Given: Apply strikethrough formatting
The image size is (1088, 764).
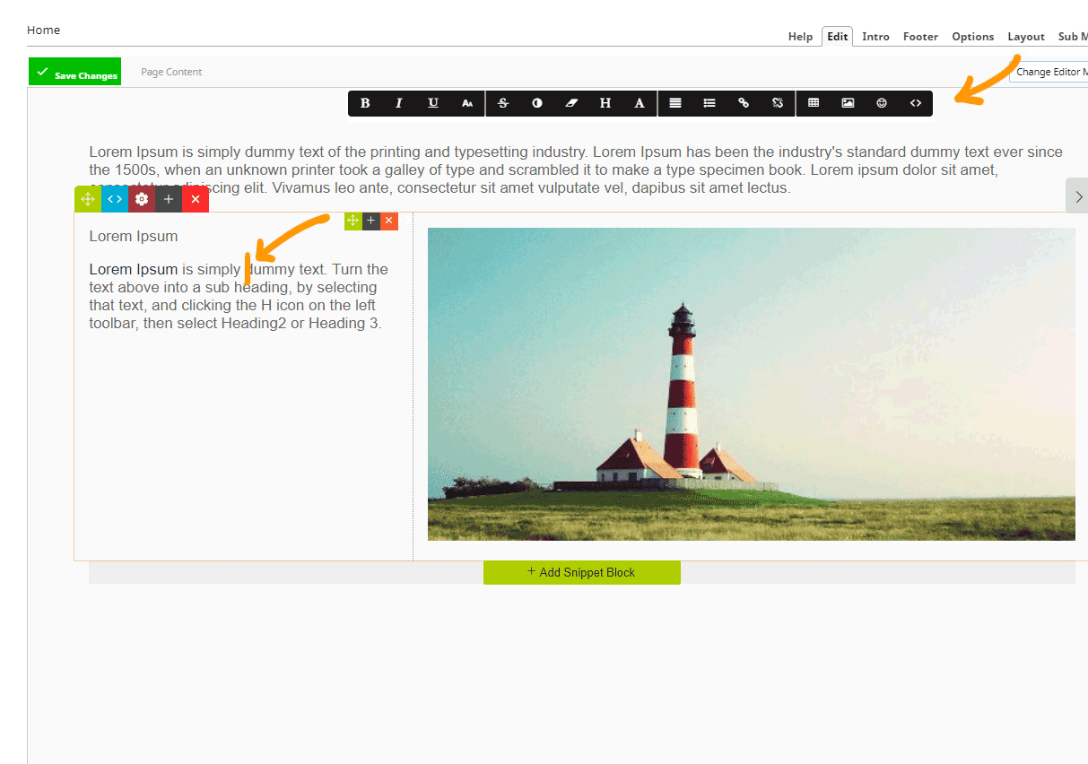Looking at the screenshot, I should [503, 103].
